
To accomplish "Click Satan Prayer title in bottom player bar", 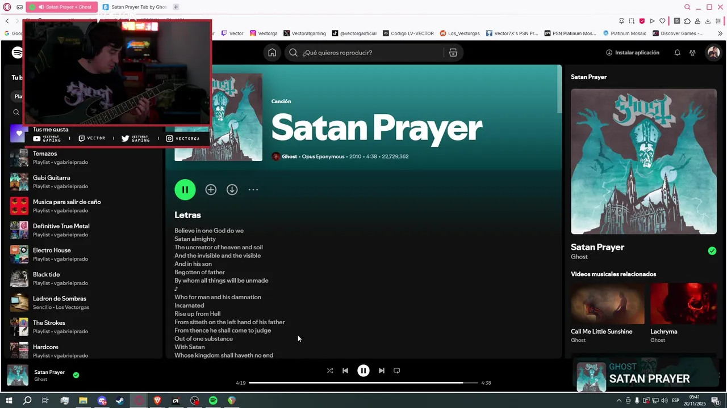I will tap(49, 372).
